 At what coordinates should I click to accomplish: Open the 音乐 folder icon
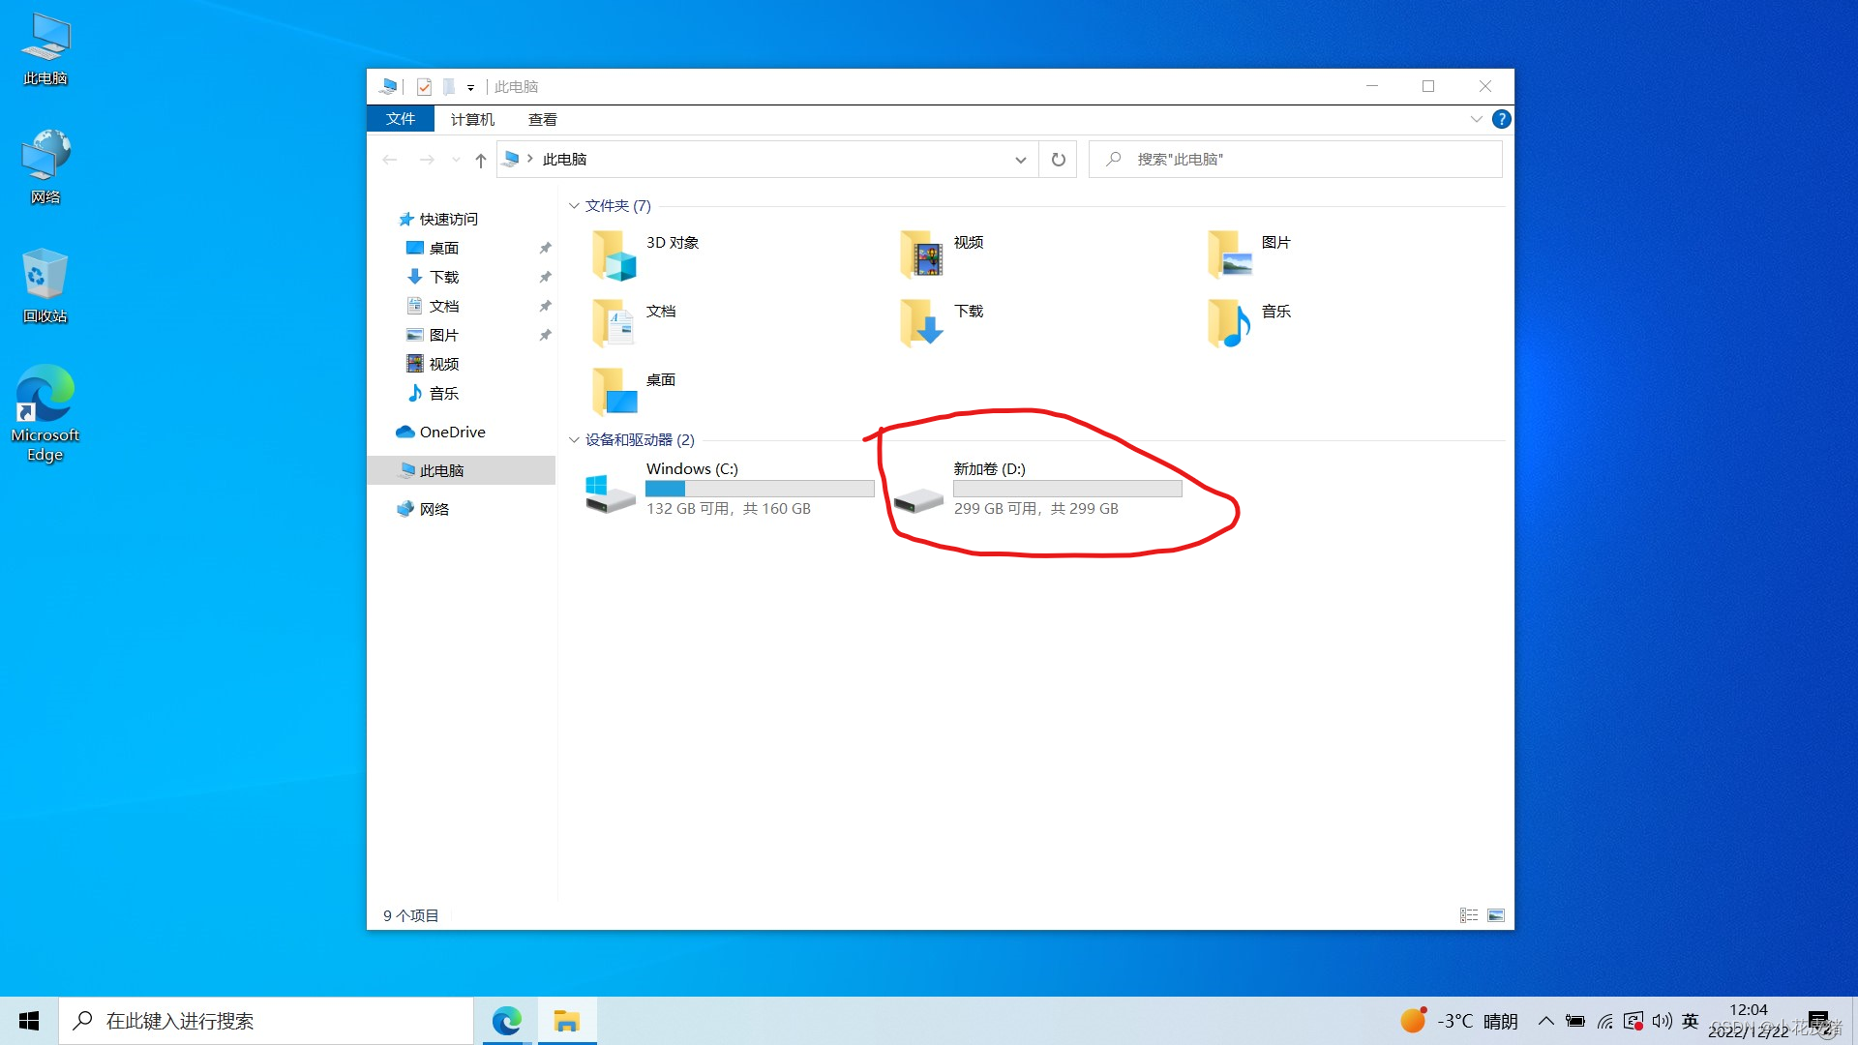(1229, 323)
